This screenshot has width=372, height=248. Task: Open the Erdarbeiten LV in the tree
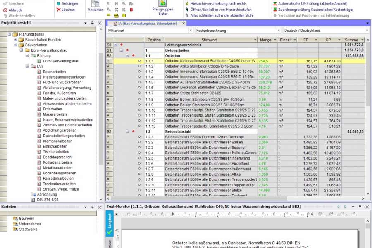[52, 109]
